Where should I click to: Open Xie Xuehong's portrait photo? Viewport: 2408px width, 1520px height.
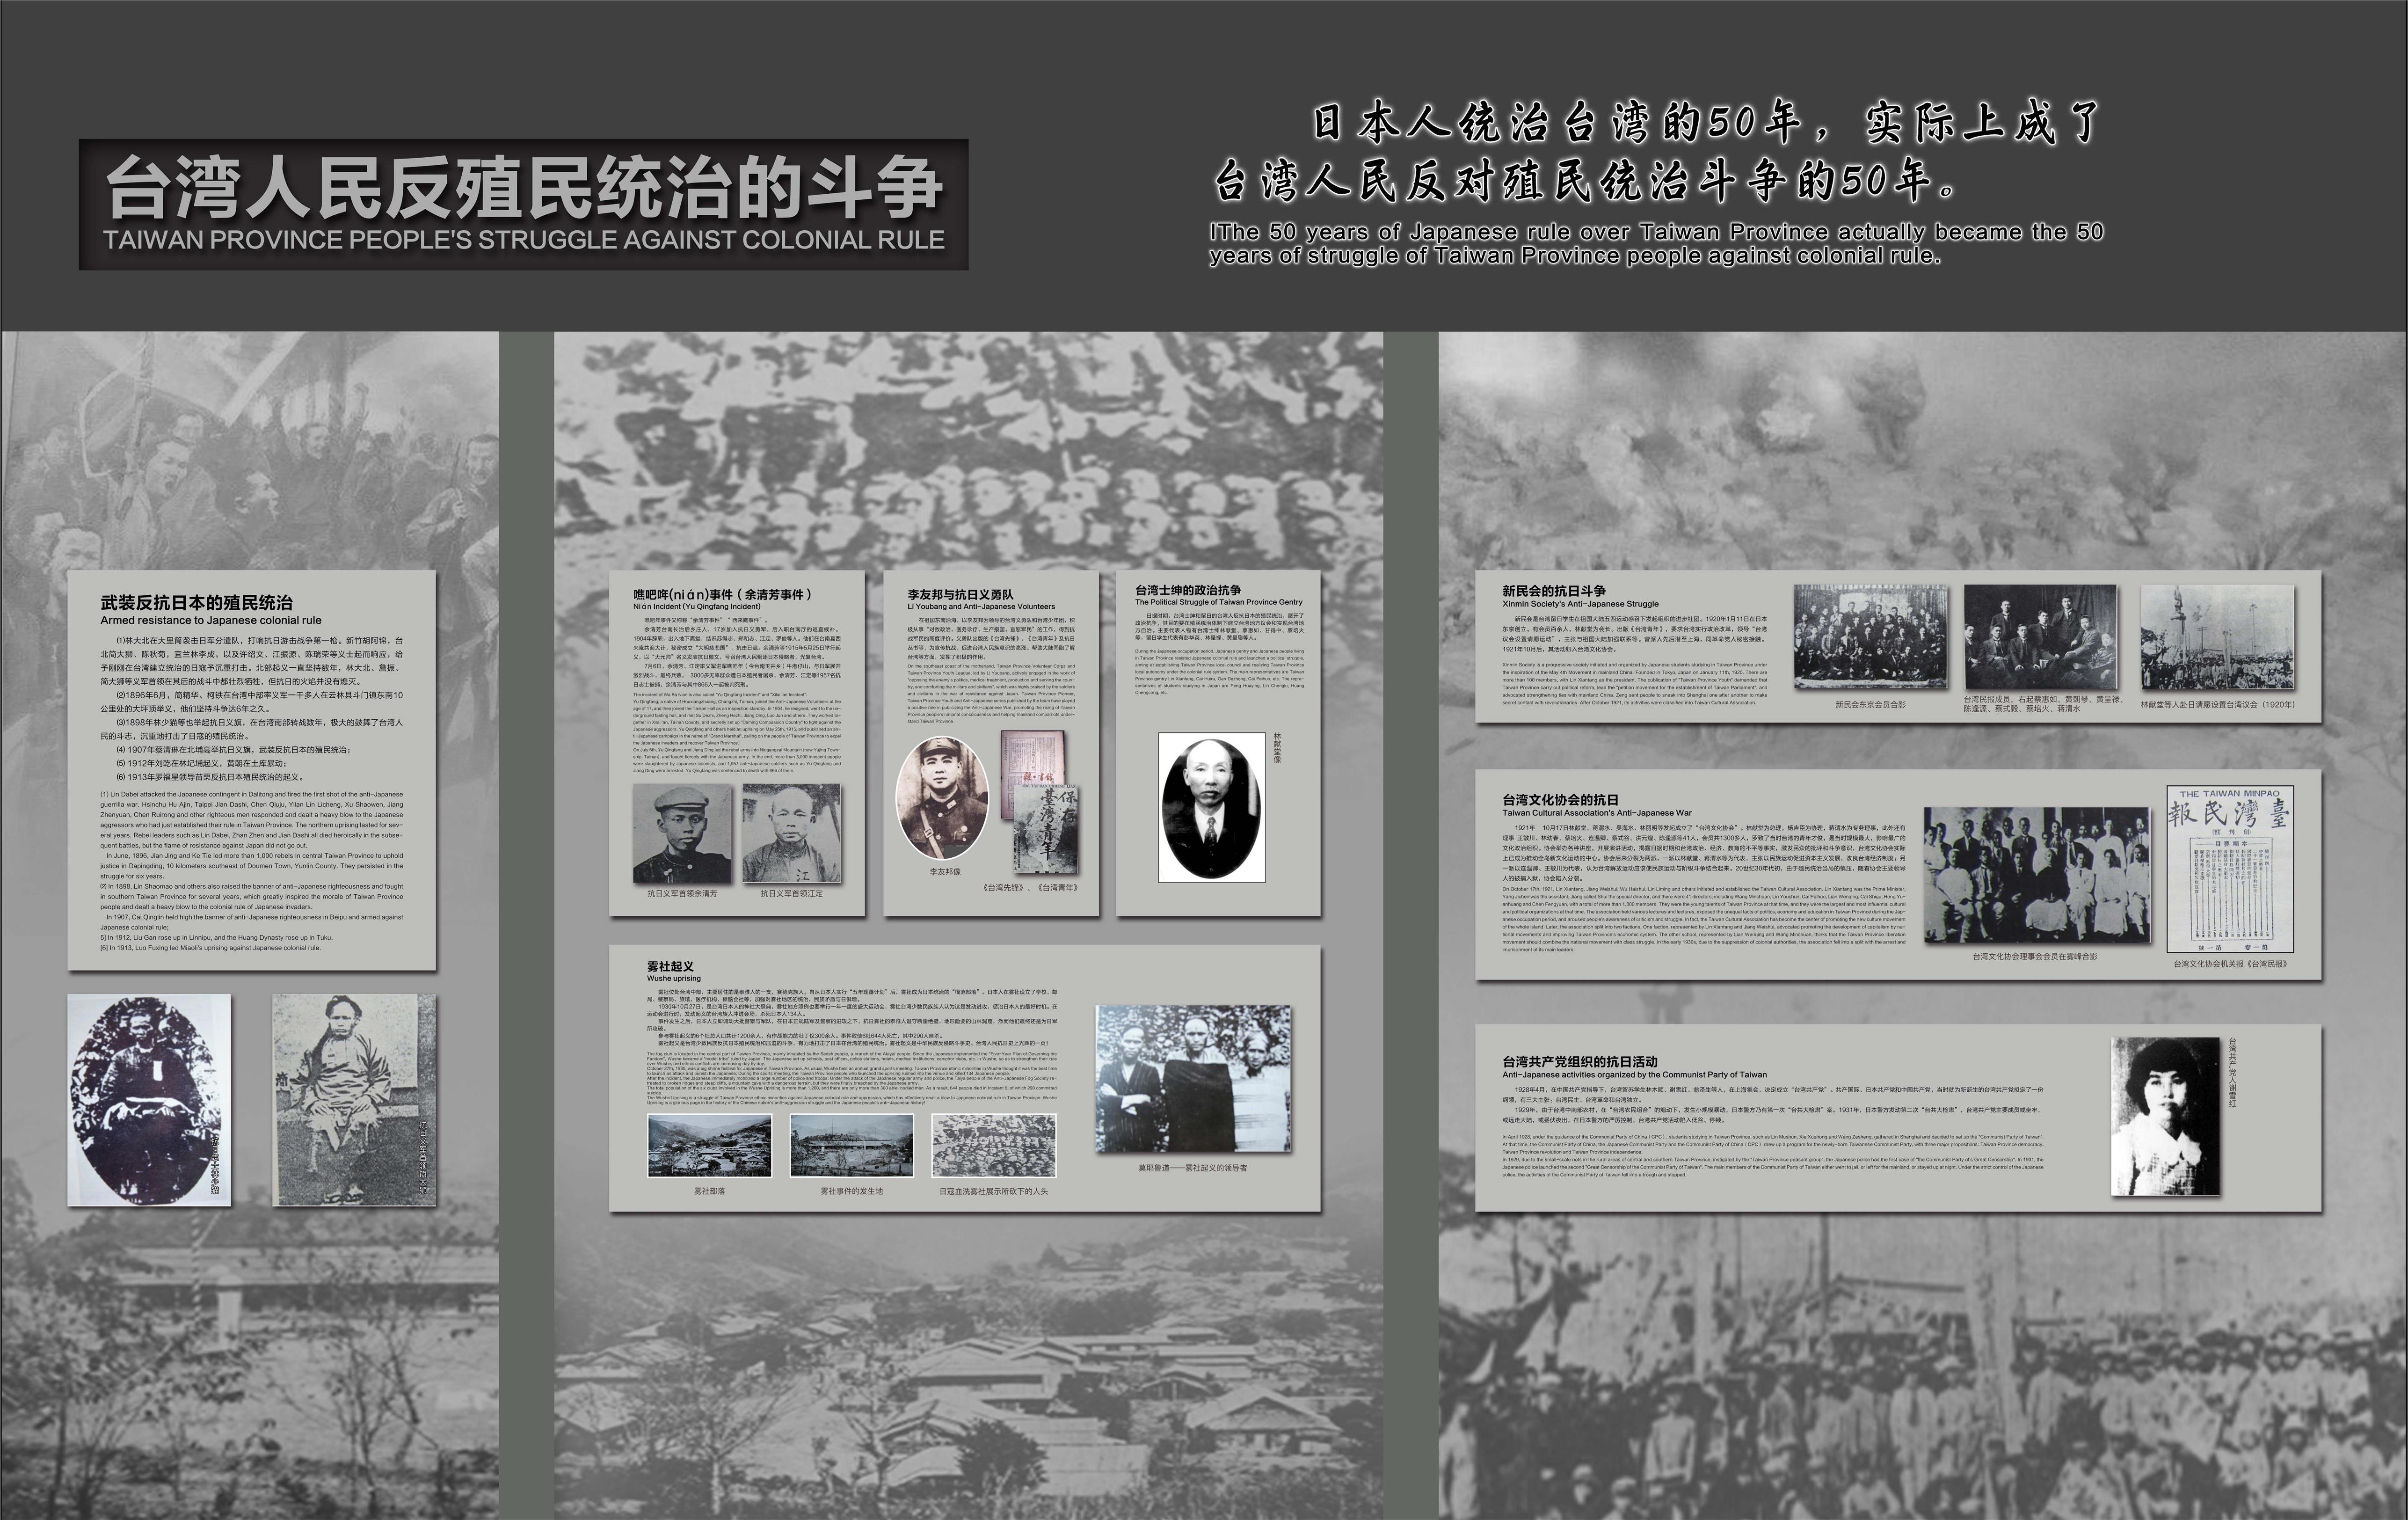pos(2165,1116)
